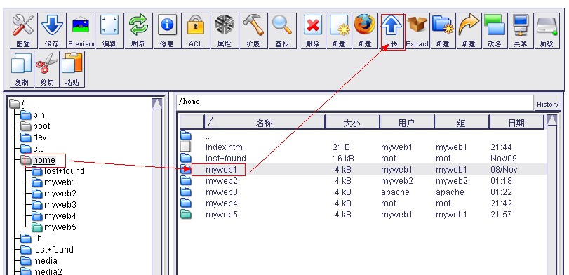Click the Extract open box icon
This screenshot has height=275, width=569.
(417, 31)
